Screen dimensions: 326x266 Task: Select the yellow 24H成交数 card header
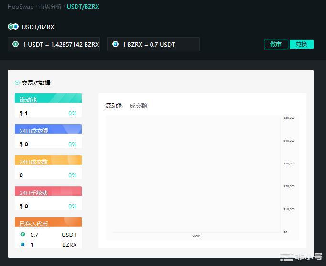tap(48, 161)
